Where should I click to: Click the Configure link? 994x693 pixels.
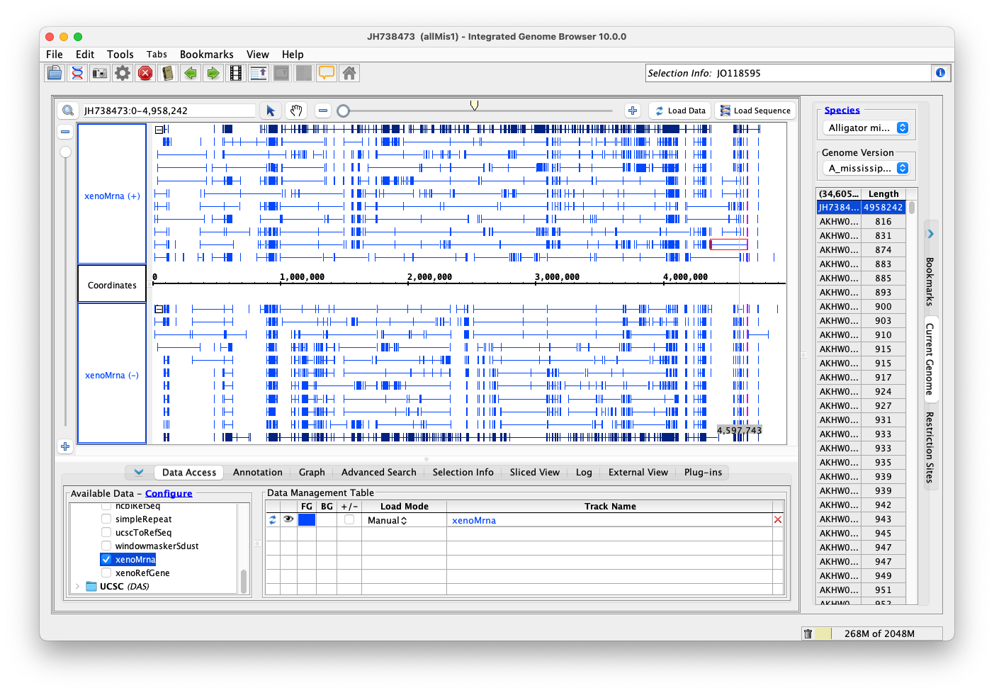point(169,493)
